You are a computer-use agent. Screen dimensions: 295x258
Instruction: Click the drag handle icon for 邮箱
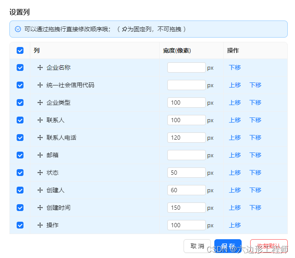[x=40, y=155]
